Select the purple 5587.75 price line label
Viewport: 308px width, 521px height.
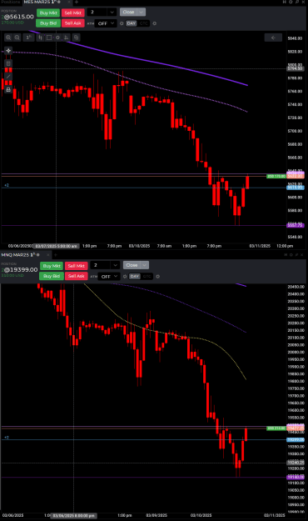(295, 225)
